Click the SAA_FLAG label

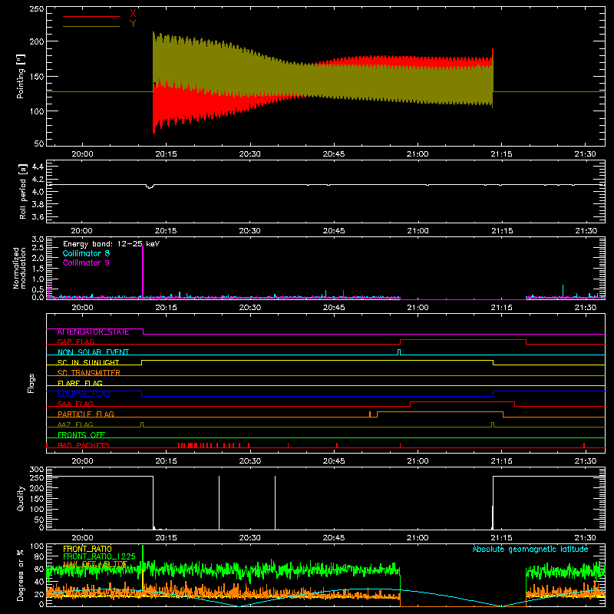75,404
